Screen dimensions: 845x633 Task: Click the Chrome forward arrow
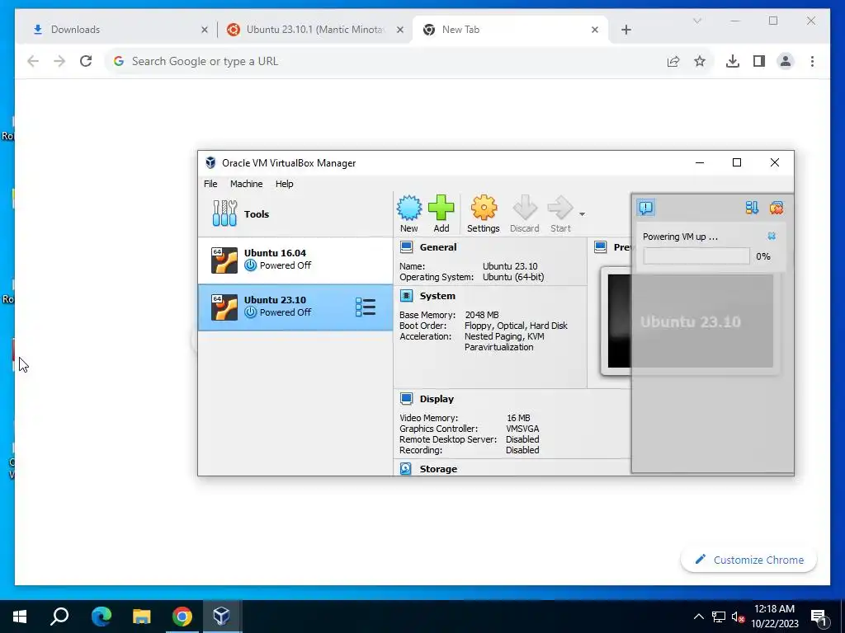pos(59,61)
